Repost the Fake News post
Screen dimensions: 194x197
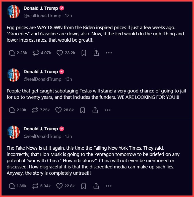(x=36, y=186)
